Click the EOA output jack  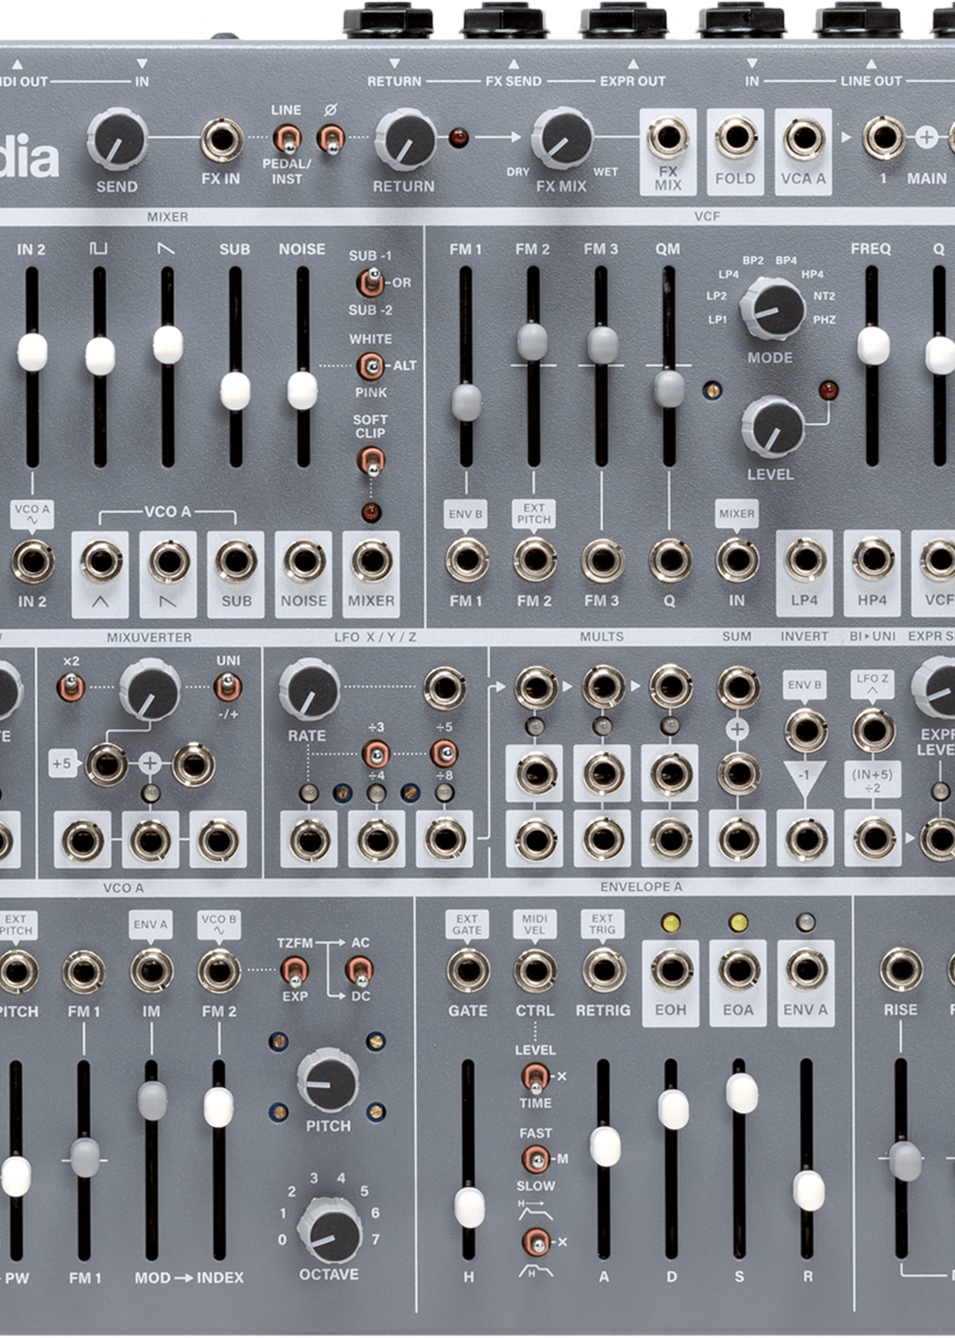click(739, 970)
